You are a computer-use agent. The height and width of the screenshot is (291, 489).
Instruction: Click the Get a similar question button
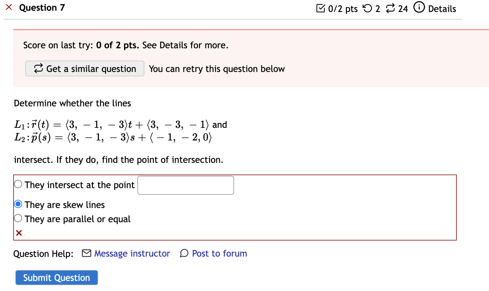pyautogui.click(x=85, y=68)
